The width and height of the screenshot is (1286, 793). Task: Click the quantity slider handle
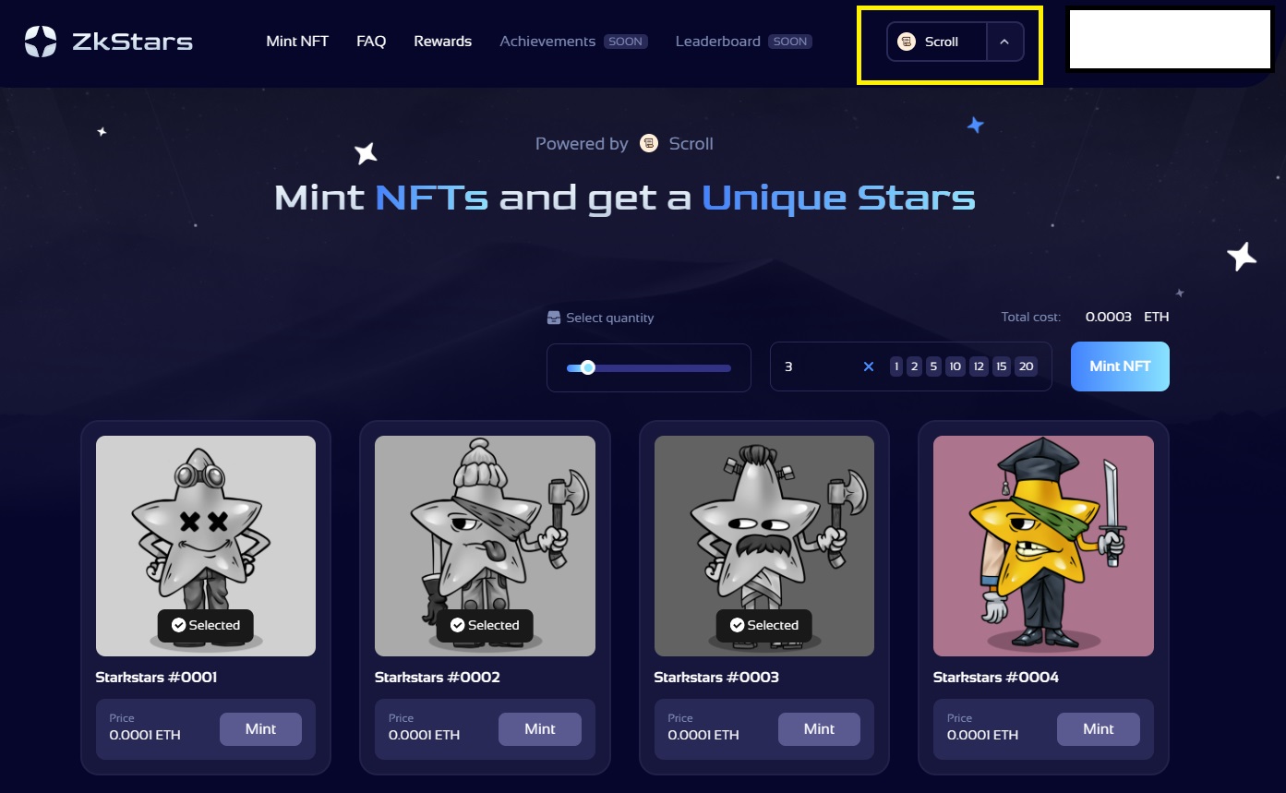click(587, 367)
